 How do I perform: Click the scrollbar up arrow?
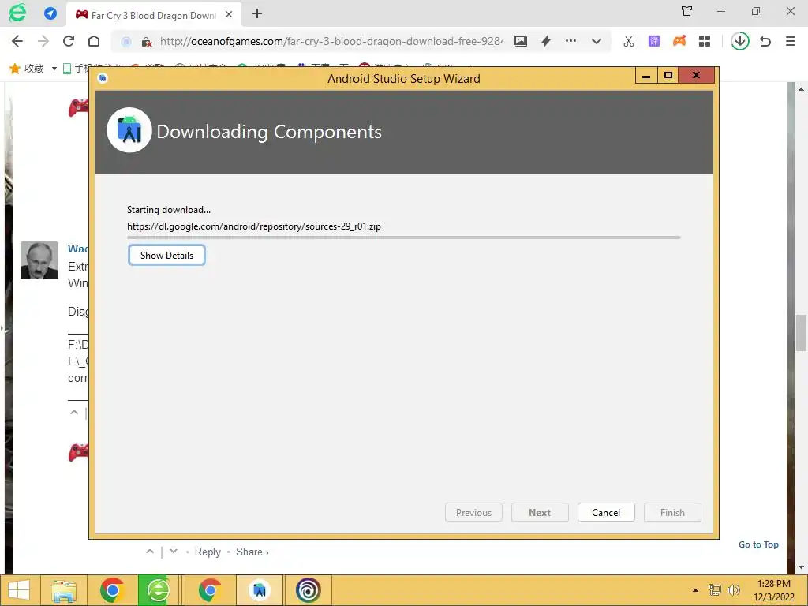(801, 89)
